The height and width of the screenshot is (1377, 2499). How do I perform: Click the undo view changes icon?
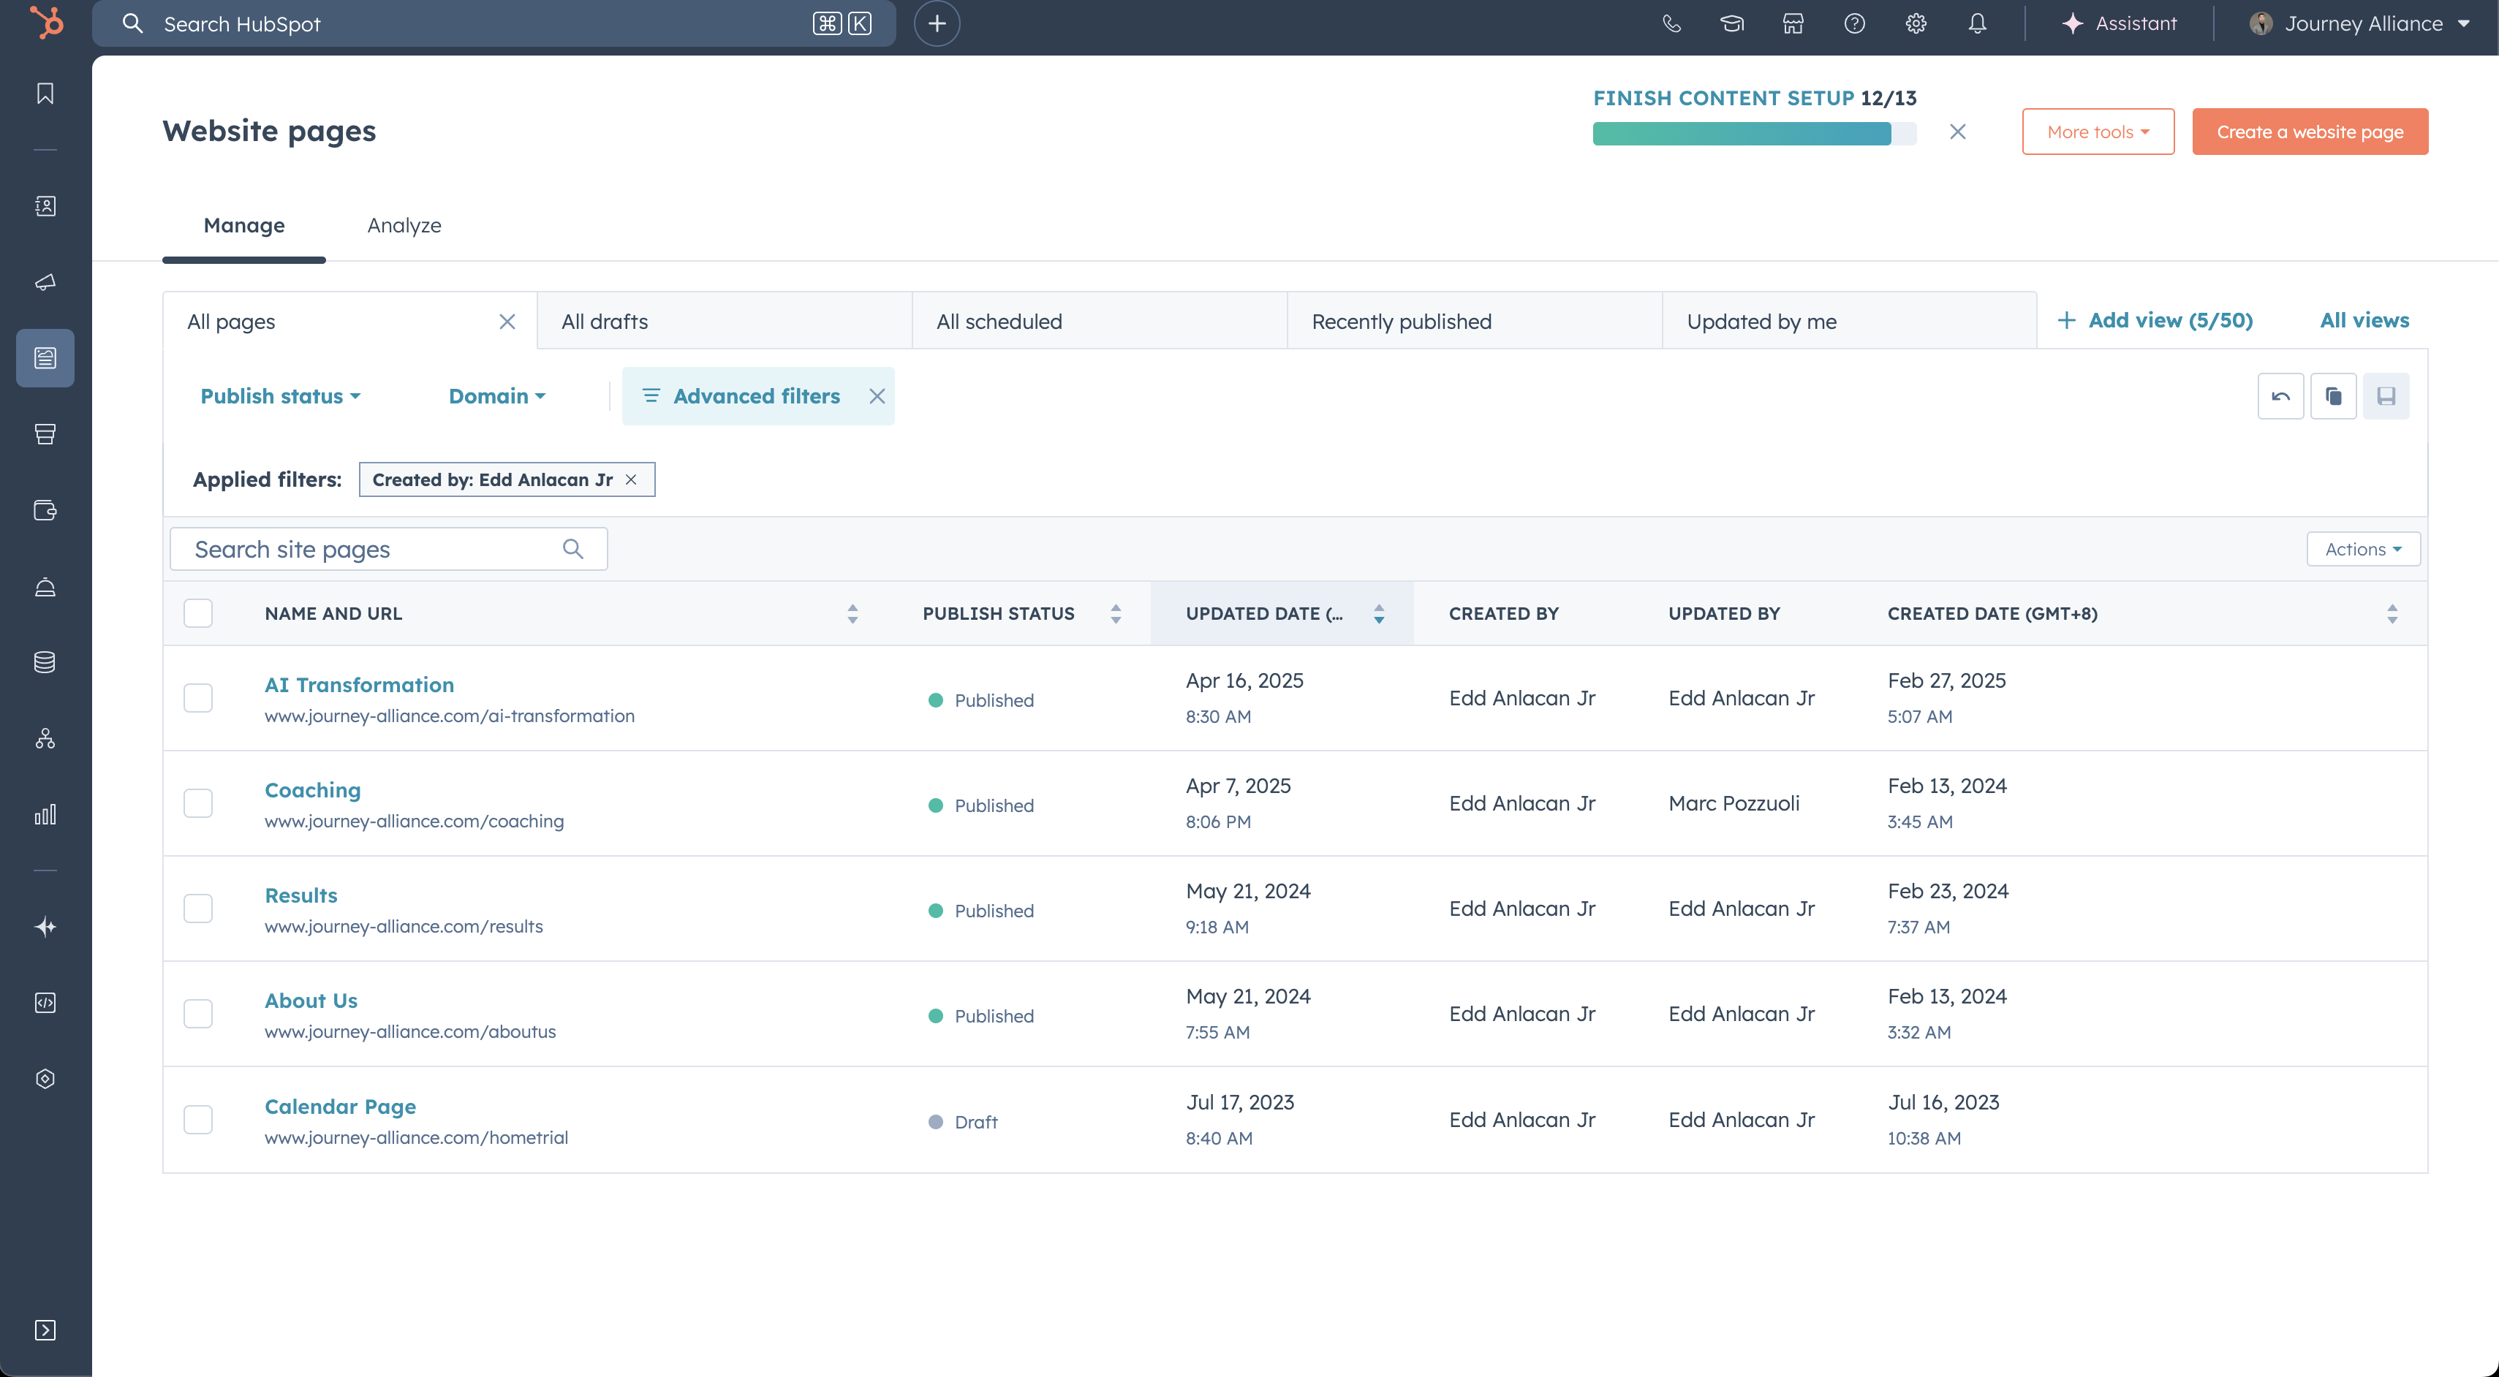pyautogui.click(x=2280, y=395)
